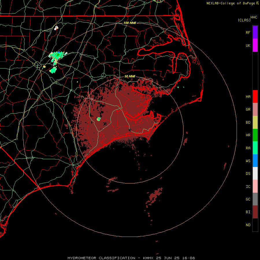Click the 50 NMI range ring label
The width and height of the screenshot is (260, 260).
point(130,76)
